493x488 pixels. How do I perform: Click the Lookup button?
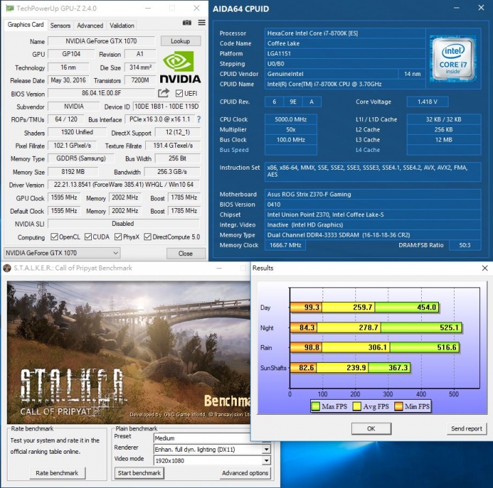181,41
